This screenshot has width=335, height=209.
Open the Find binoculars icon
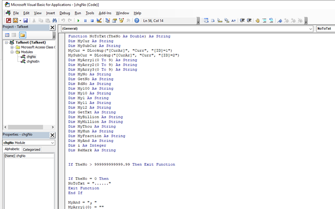tap(54, 21)
